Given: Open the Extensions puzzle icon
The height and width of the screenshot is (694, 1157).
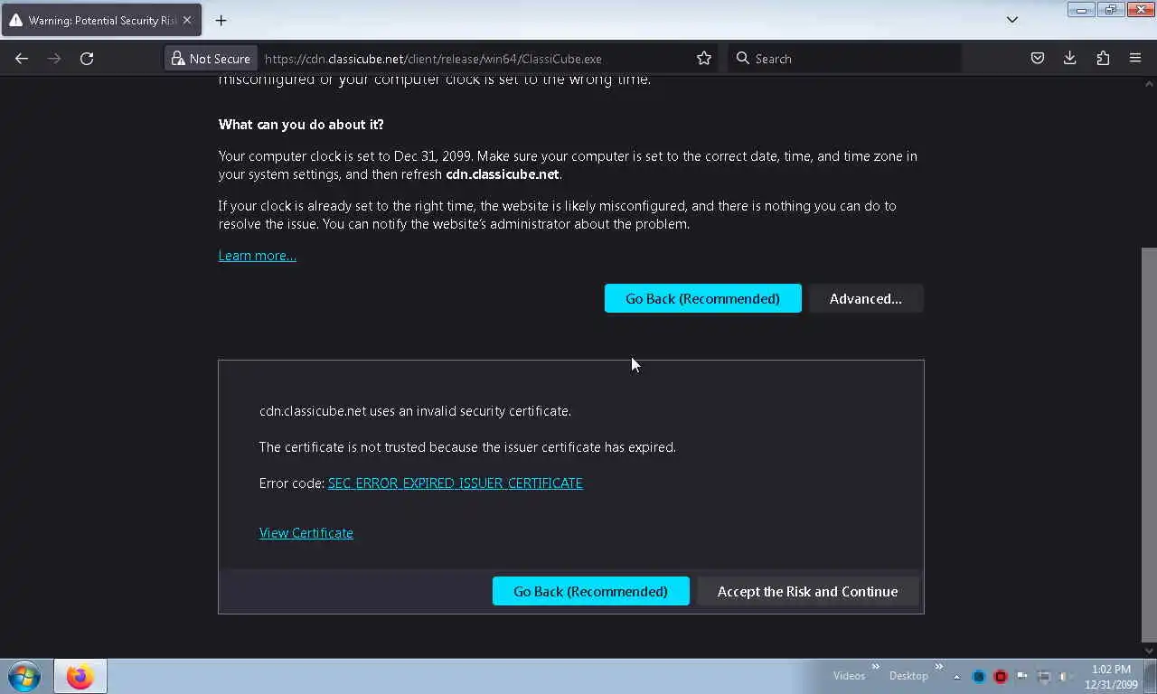Looking at the screenshot, I should [1103, 58].
